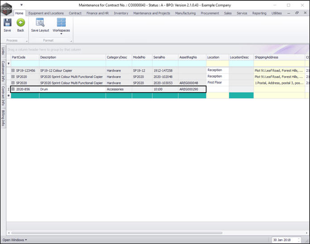Open the Workspaces icon
Image resolution: width=310 pixels, height=244 pixels.
tap(61, 22)
